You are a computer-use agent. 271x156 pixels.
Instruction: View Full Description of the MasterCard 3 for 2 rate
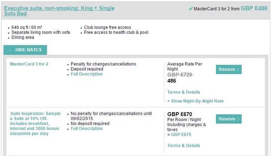coord(87,74)
